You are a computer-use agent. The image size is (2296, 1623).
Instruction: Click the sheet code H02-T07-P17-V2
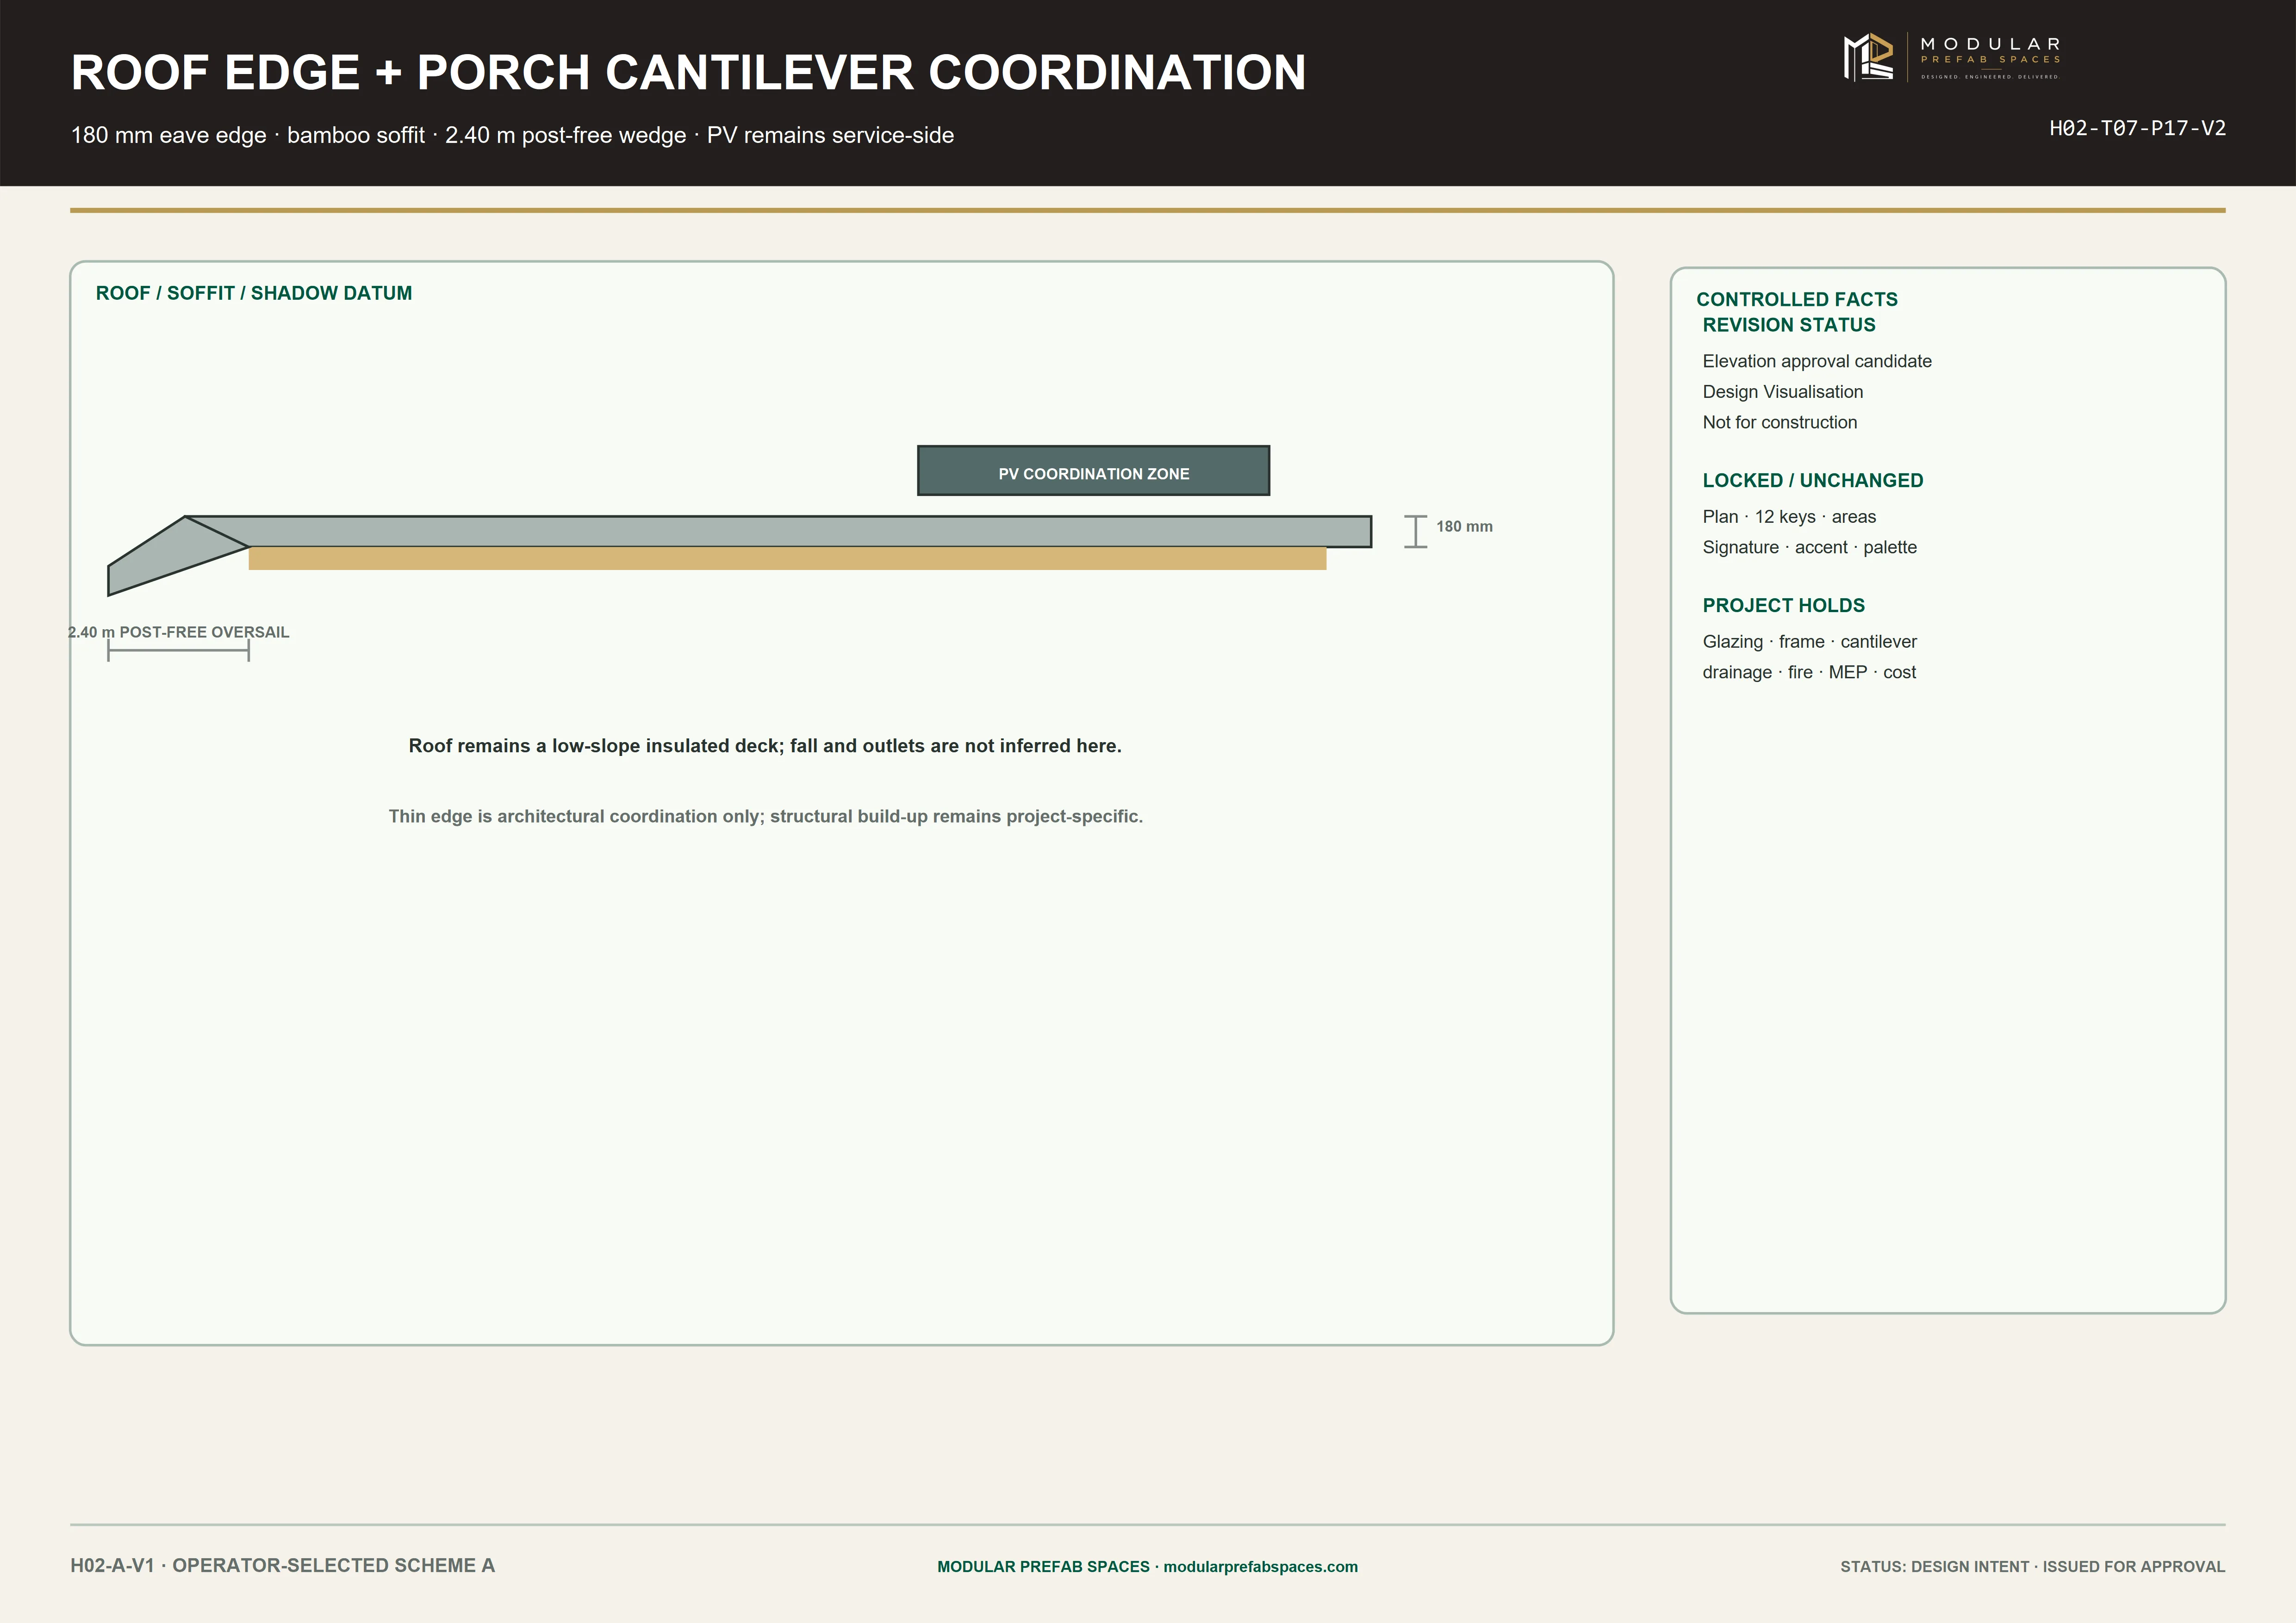pyautogui.click(x=2137, y=128)
